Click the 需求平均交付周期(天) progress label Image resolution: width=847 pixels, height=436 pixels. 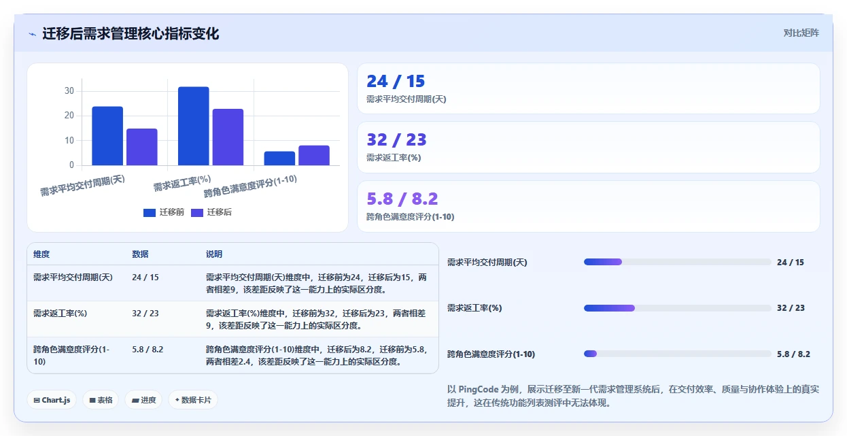[487, 263]
